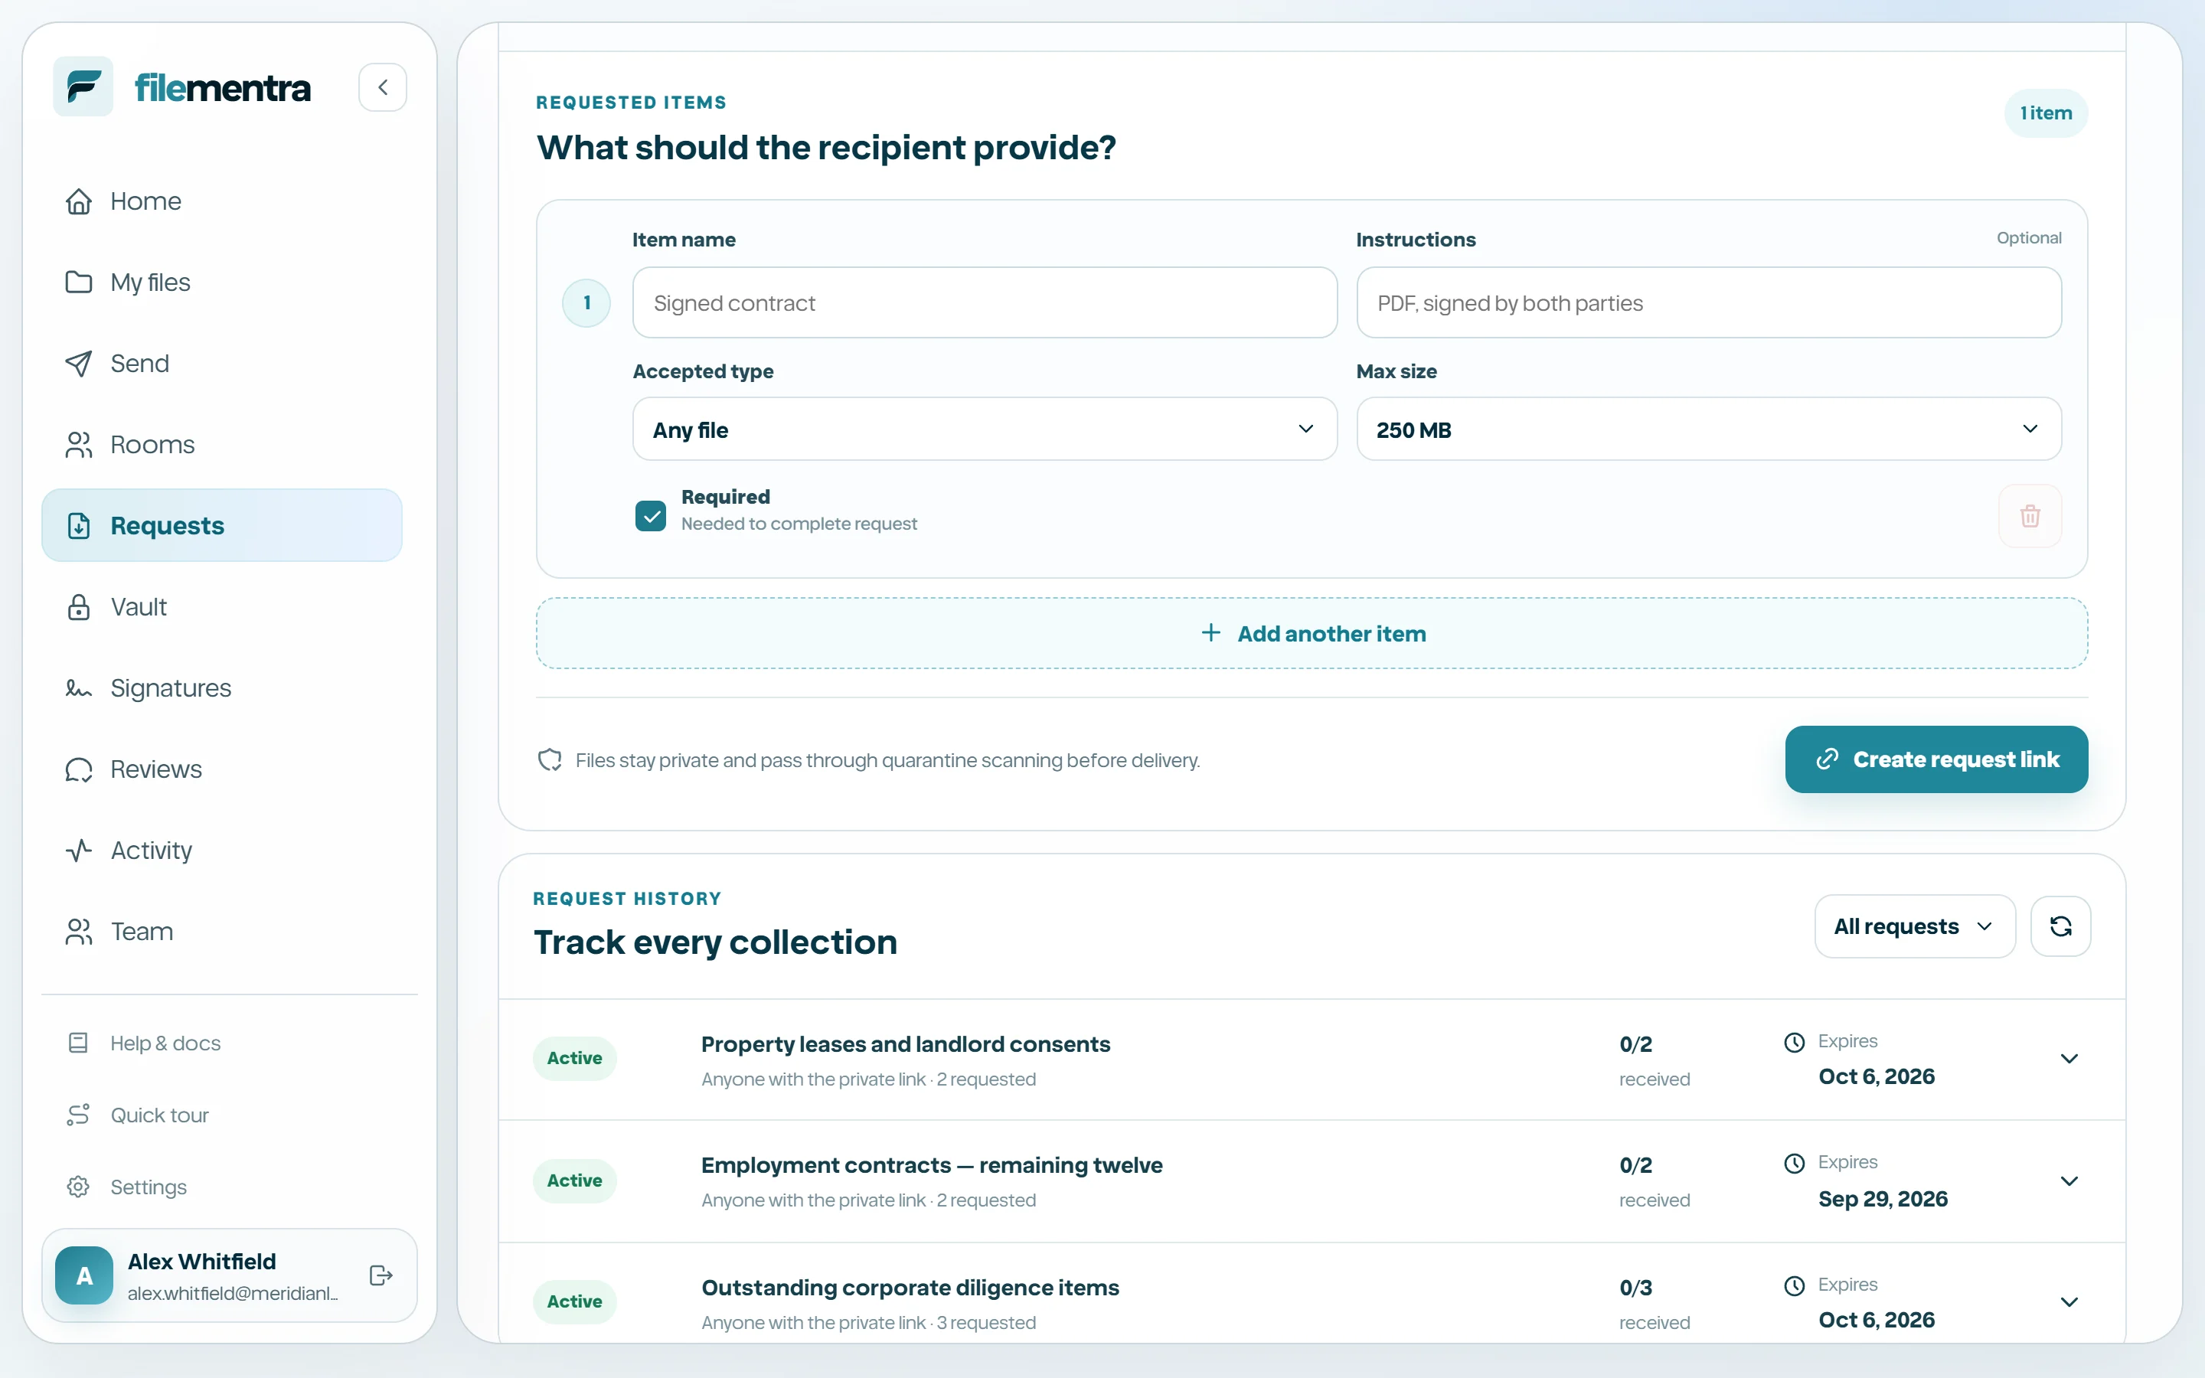Click Add another item

point(1312,633)
